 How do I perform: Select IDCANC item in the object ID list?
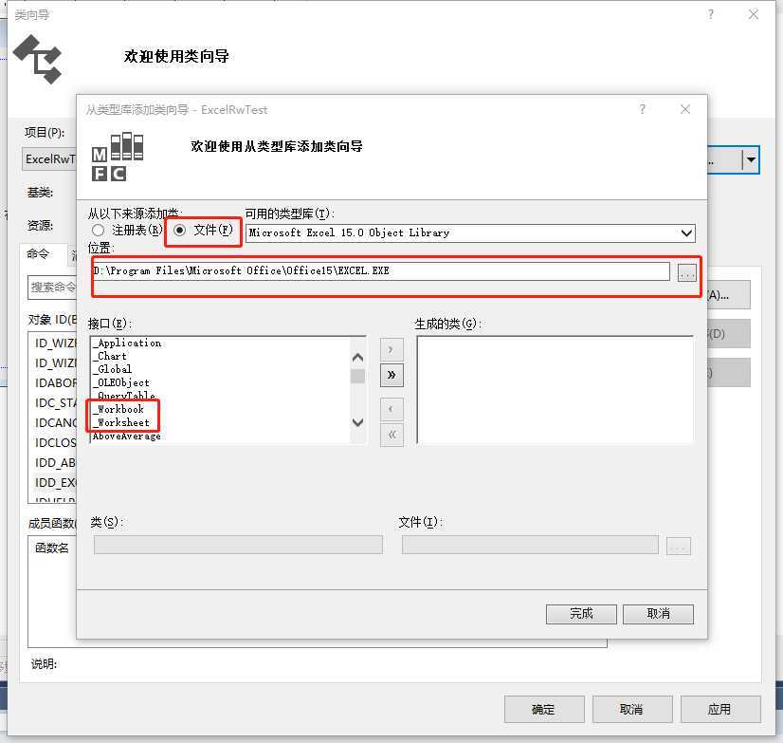point(55,423)
